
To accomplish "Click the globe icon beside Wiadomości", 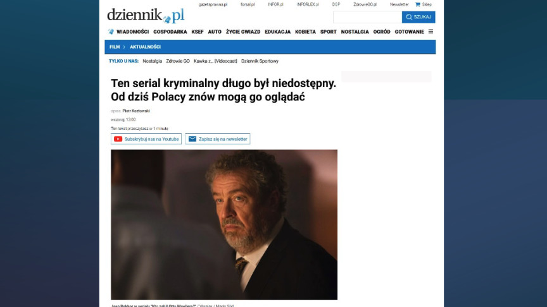I will tap(111, 32).
